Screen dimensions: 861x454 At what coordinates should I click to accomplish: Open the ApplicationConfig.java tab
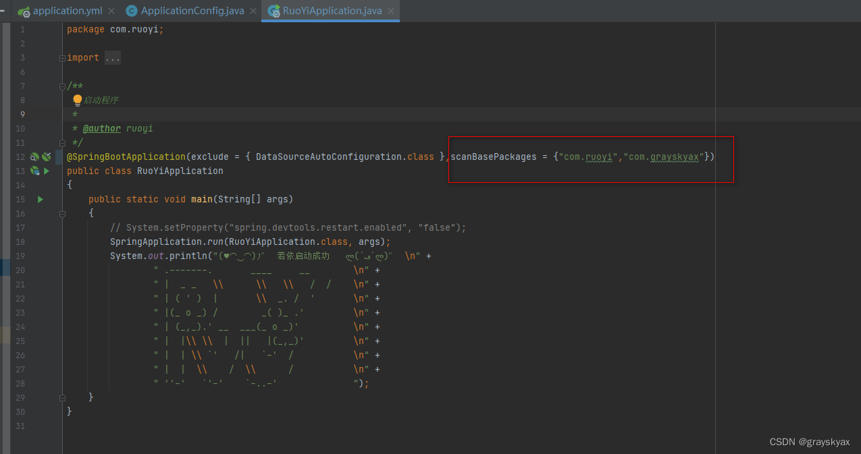[192, 11]
